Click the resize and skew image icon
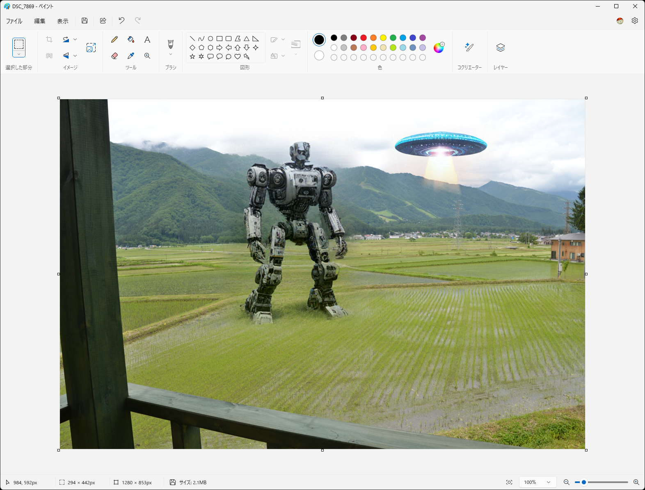Screen dimensions: 645x490 91,48
